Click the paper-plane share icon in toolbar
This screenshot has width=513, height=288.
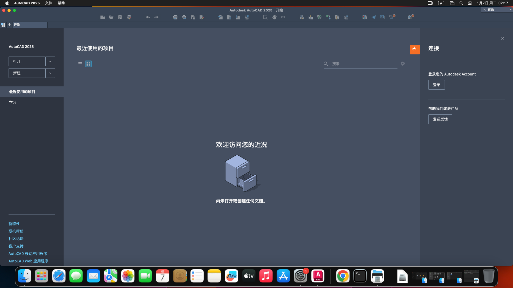pos(374,17)
